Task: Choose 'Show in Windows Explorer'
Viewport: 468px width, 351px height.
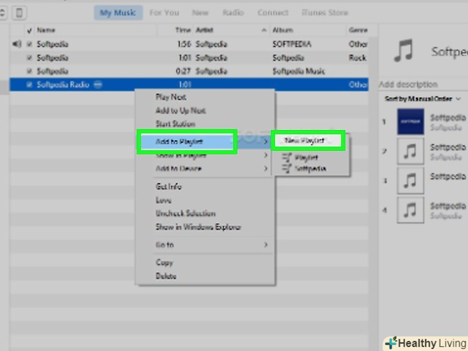Action: (x=198, y=227)
